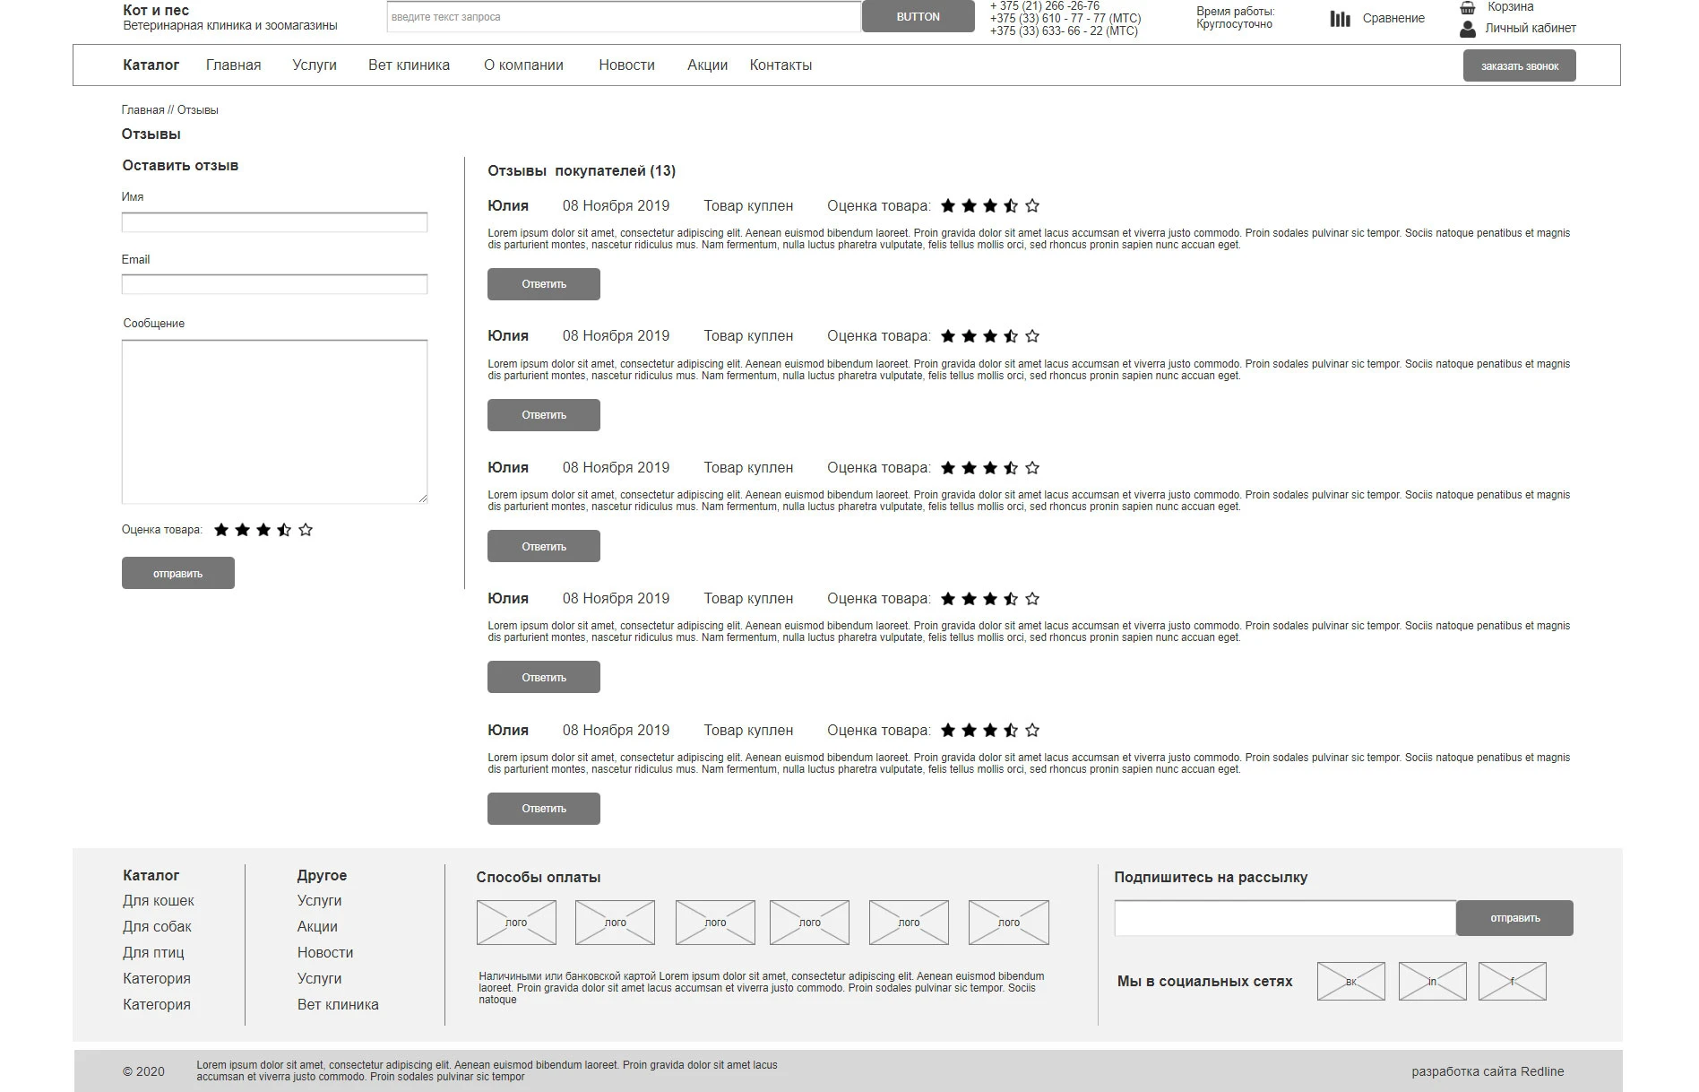Open О компании navigation item

click(x=524, y=65)
